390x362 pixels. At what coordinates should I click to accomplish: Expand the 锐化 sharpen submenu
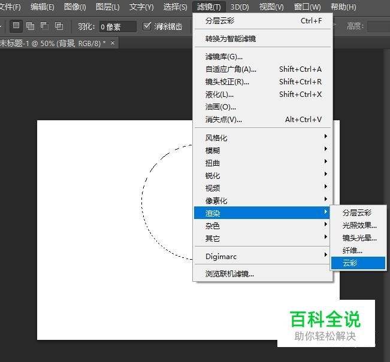coord(262,175)
